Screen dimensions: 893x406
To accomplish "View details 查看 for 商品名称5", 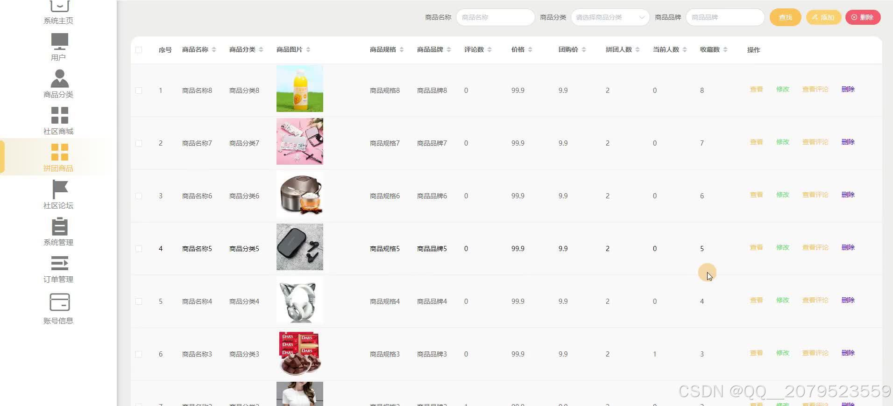I will pos(756,247).
